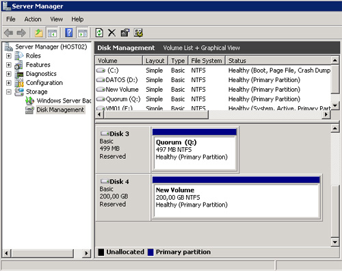Open the File menu
The image size is (342, 271).
click(11, 19)
